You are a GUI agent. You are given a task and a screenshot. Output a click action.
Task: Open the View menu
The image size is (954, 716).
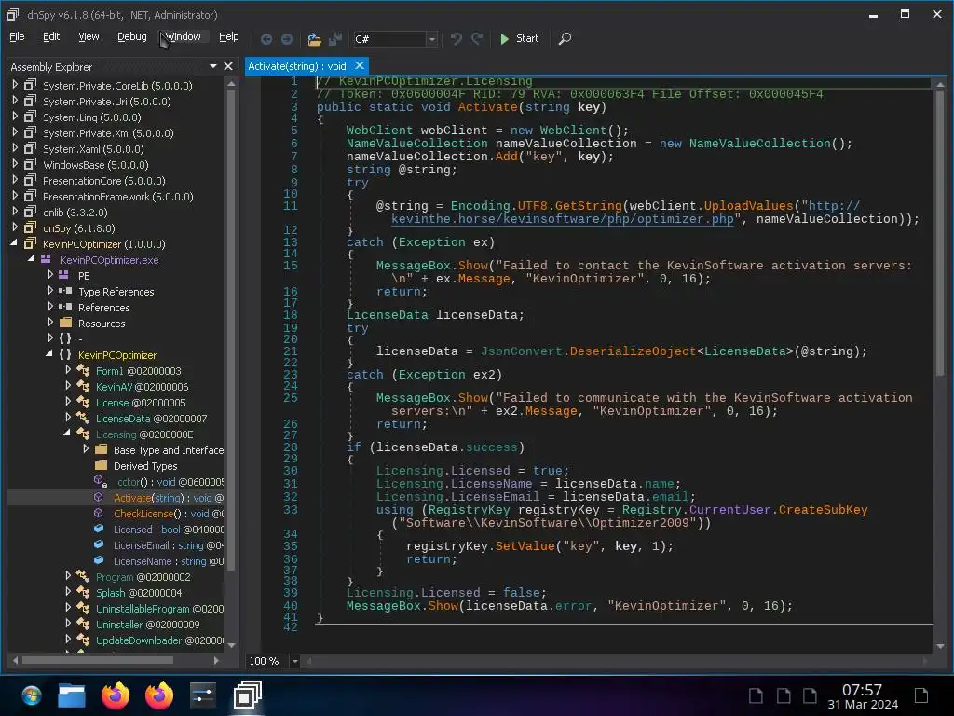pyautogui.click(x=89, y=36)
